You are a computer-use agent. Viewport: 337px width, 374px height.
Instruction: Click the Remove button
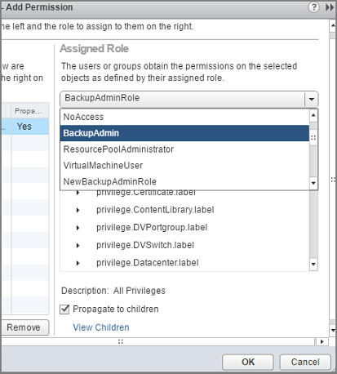[x=24, y=327]
